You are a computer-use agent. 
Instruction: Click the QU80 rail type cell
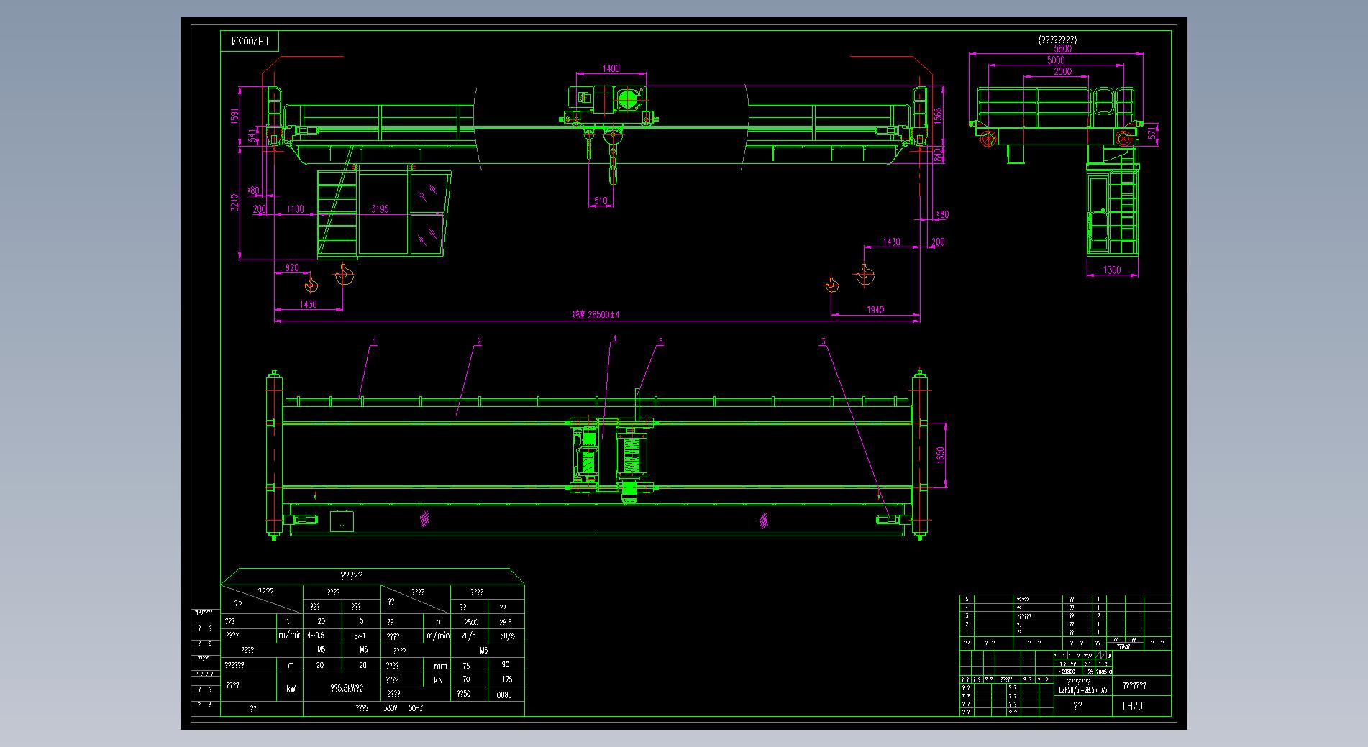pos(504,695)
